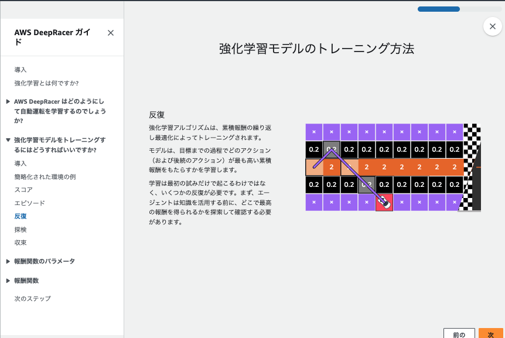Select "導入" under the training section
Screen dimensions: 505x338
point(19,163)
